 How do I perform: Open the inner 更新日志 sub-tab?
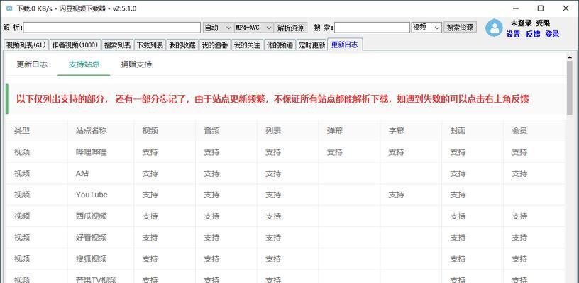click(32, 64)
